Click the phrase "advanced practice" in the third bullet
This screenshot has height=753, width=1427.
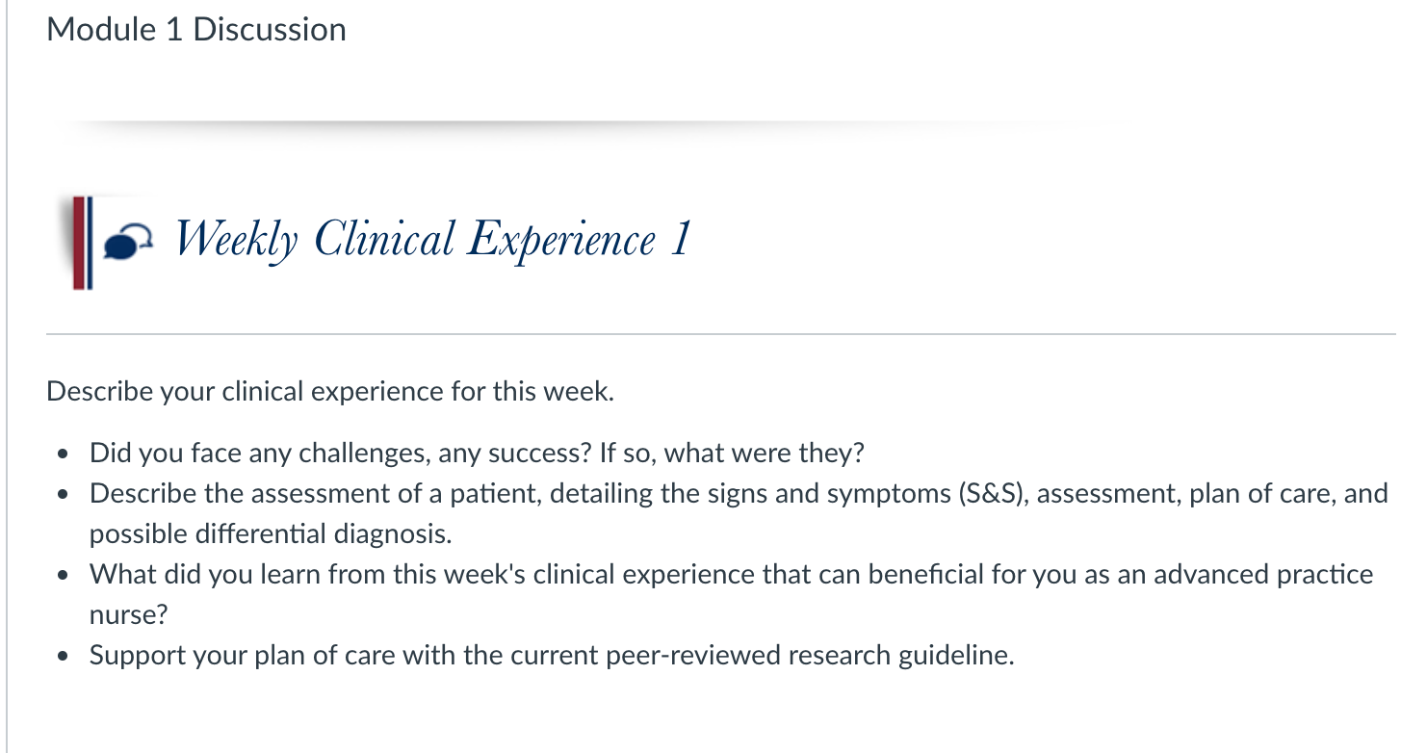point(1263,575)
